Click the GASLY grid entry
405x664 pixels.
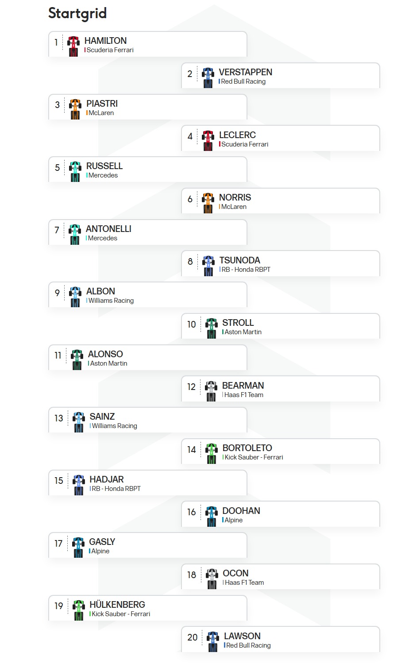[x=148, y=545]
